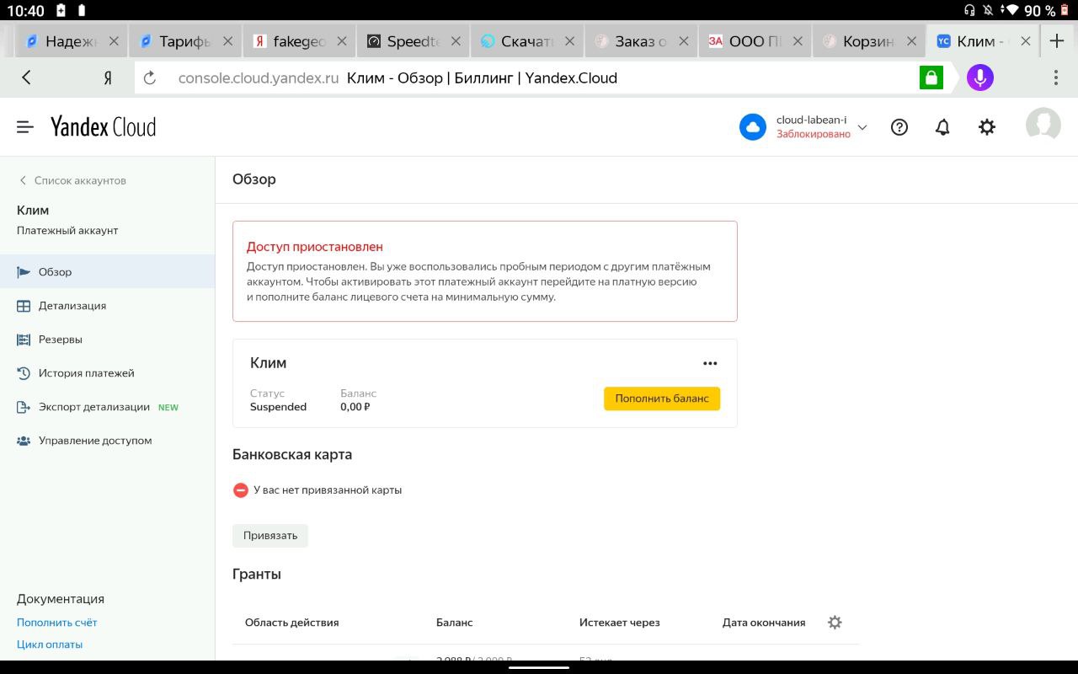Click the Доступ приостановлен alert heading
This screenshot has height=674, width=1078.
pos(315,247)
